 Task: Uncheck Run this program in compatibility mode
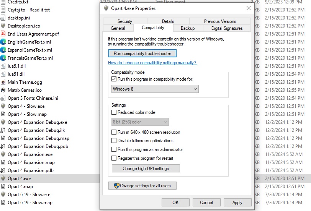click(114, 79)
